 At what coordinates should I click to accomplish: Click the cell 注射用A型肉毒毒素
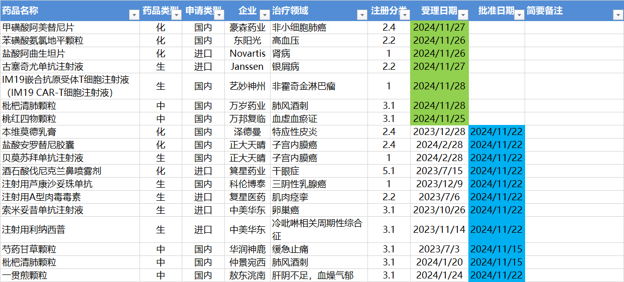tap(70, 197)
